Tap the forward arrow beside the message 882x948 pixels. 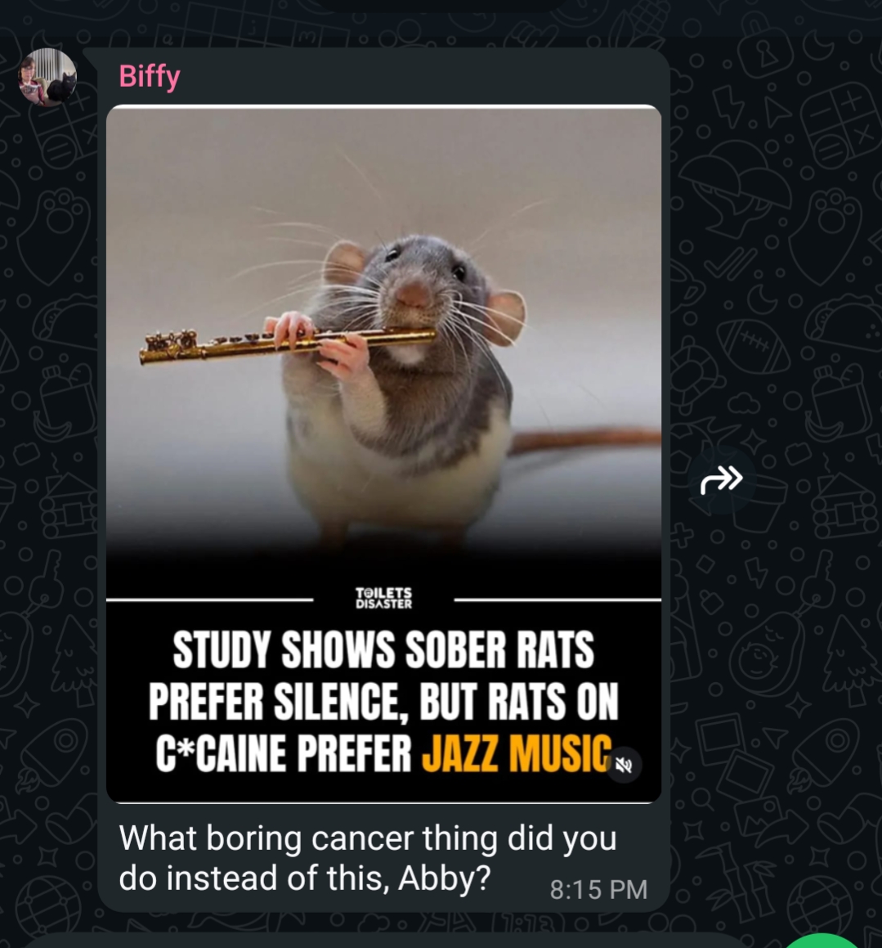pyautogui.click(x=721, y=479)
